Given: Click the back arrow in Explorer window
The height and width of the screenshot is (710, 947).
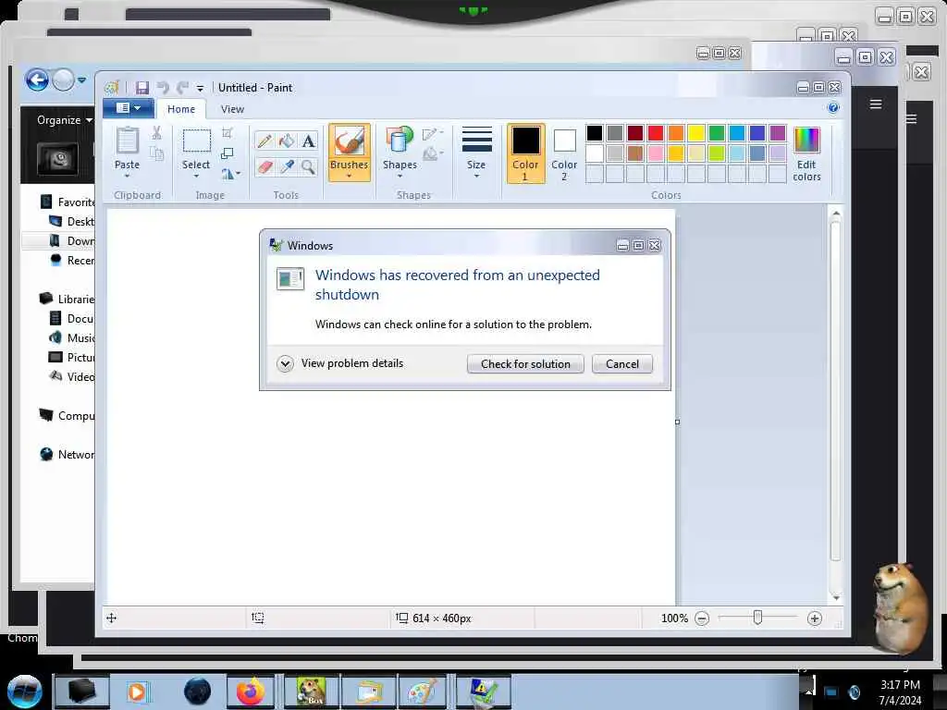Looking at the screenshot, I should point(37,80).
